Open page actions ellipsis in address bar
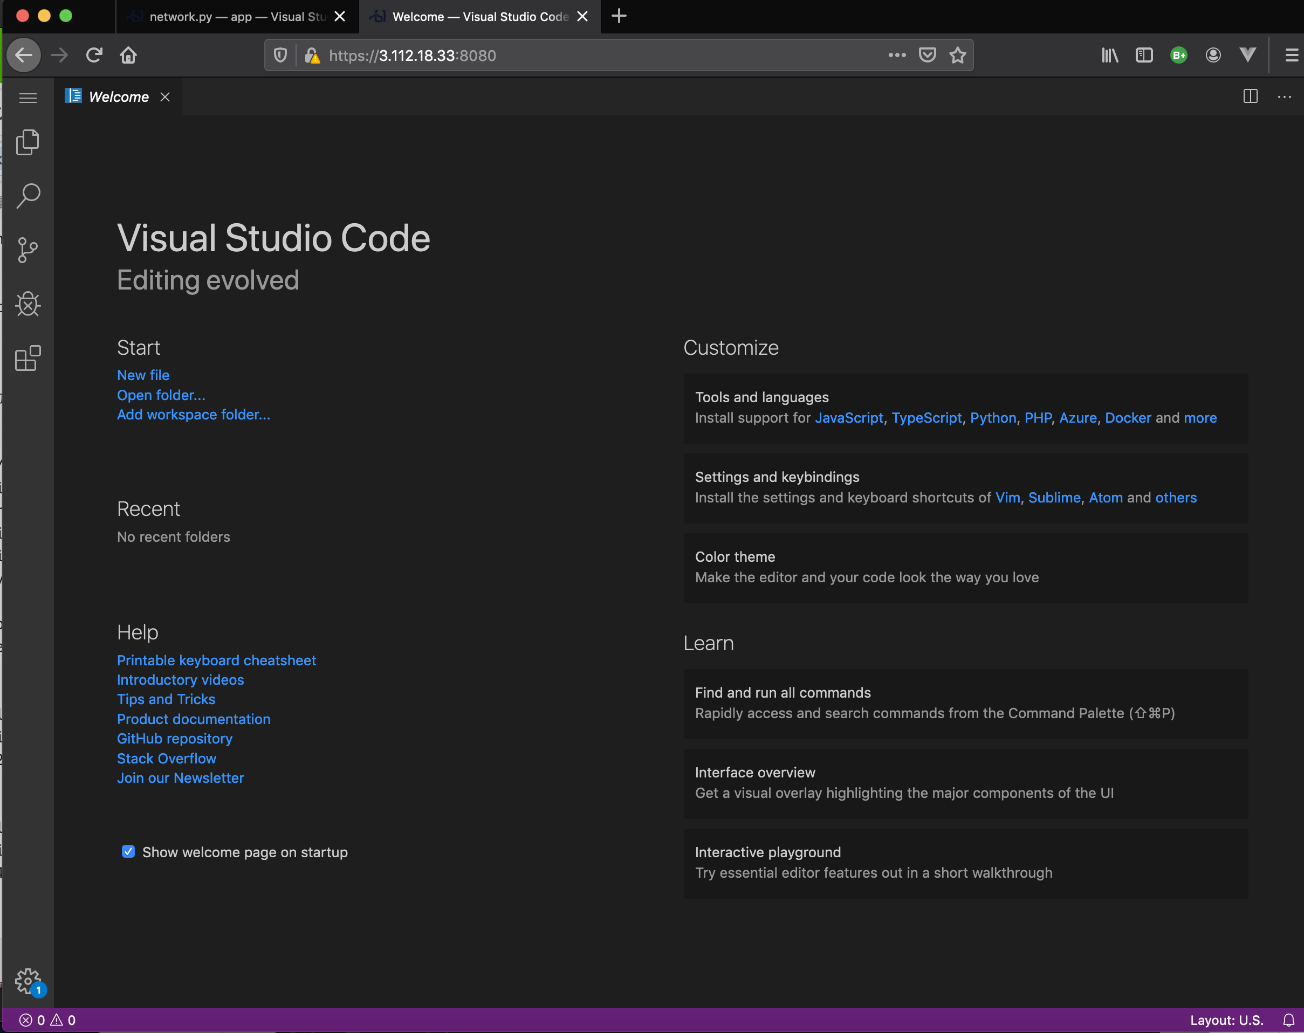This screenshot has height=1033, width=1304. pyautogui.click(x=896, y=55)
